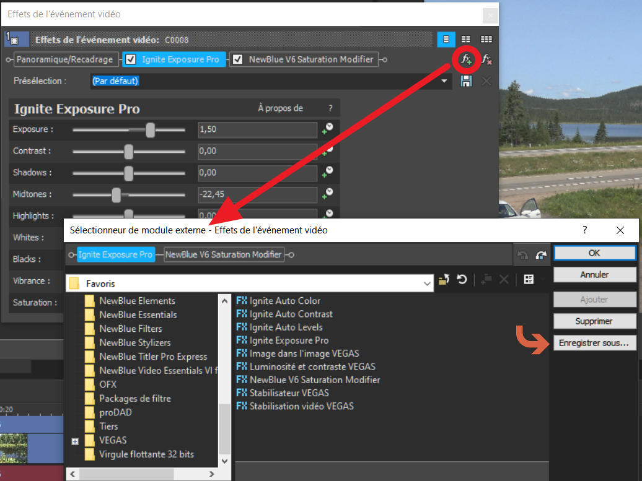The height and width of the screenshot is (481, 642).
Task: Click the Midtones value field -22,45
Action: click(258, 194)
